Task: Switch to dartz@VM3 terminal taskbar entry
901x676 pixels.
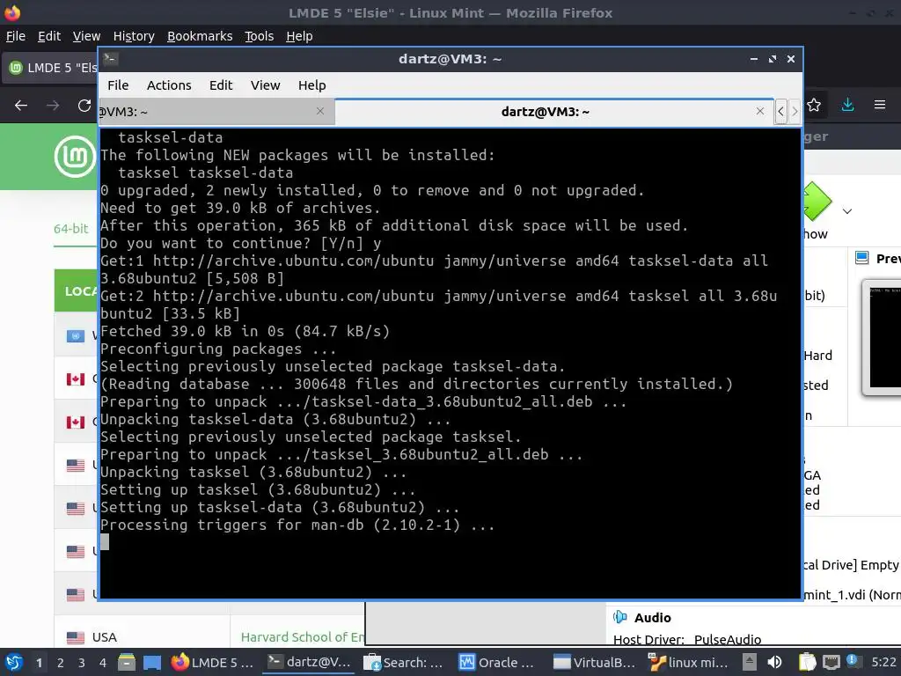Action: click(x=309, y=662)
